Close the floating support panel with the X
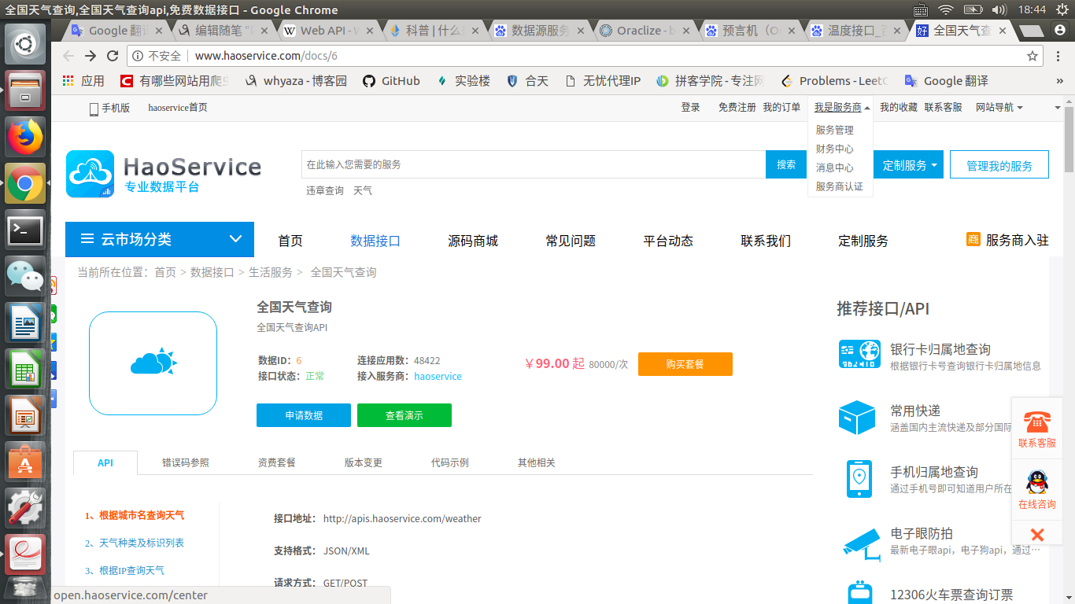Screen dimensions: 1075x604 pos(1036,535)
